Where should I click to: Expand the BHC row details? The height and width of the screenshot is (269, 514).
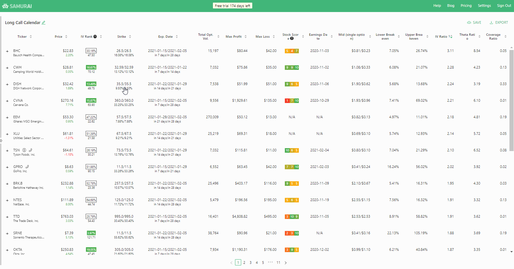point(7,51)
